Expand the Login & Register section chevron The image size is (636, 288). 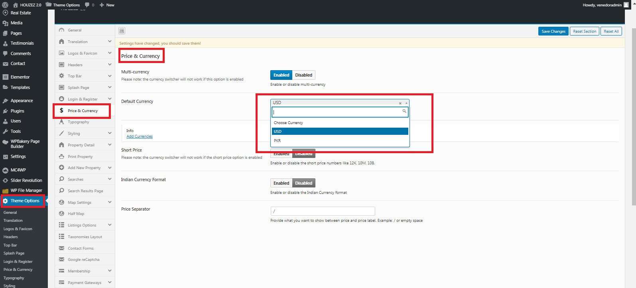coord(110,99)
